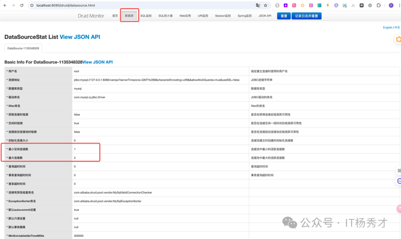Go back to the previous page

(x=5, y=5)
